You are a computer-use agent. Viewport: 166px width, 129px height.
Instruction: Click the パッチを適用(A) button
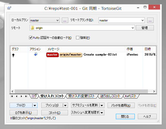point(121,105)
